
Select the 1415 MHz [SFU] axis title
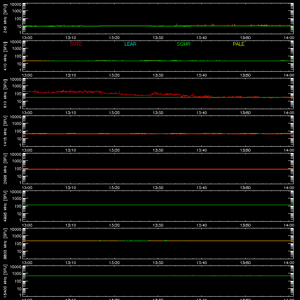click(5, 131)
